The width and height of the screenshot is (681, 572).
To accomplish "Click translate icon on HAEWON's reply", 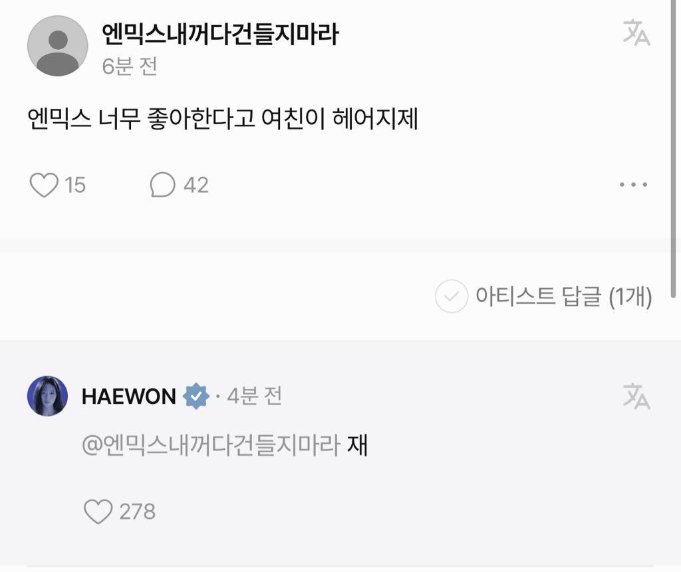I will point(636,396).
